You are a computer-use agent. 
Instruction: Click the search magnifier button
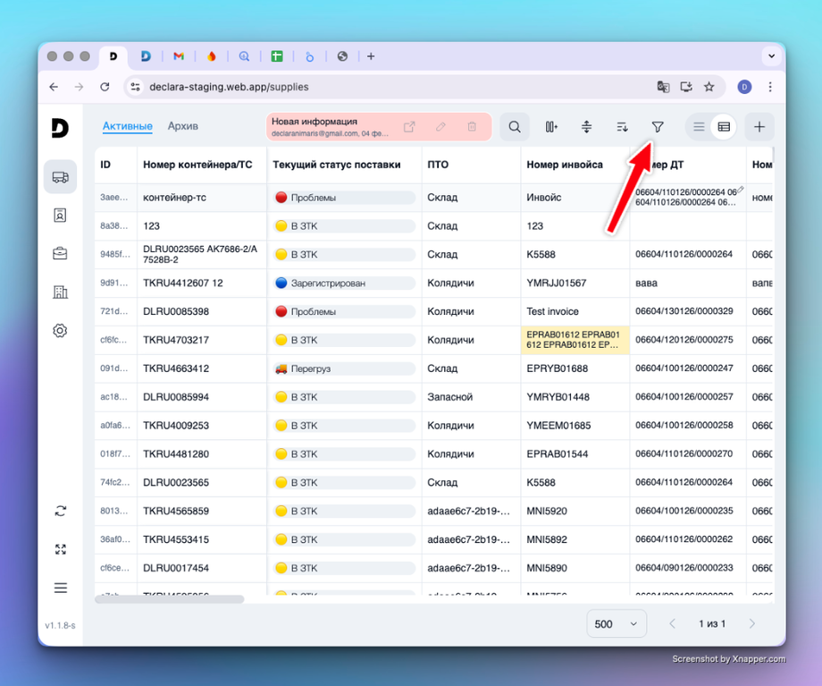click(515, 127)
